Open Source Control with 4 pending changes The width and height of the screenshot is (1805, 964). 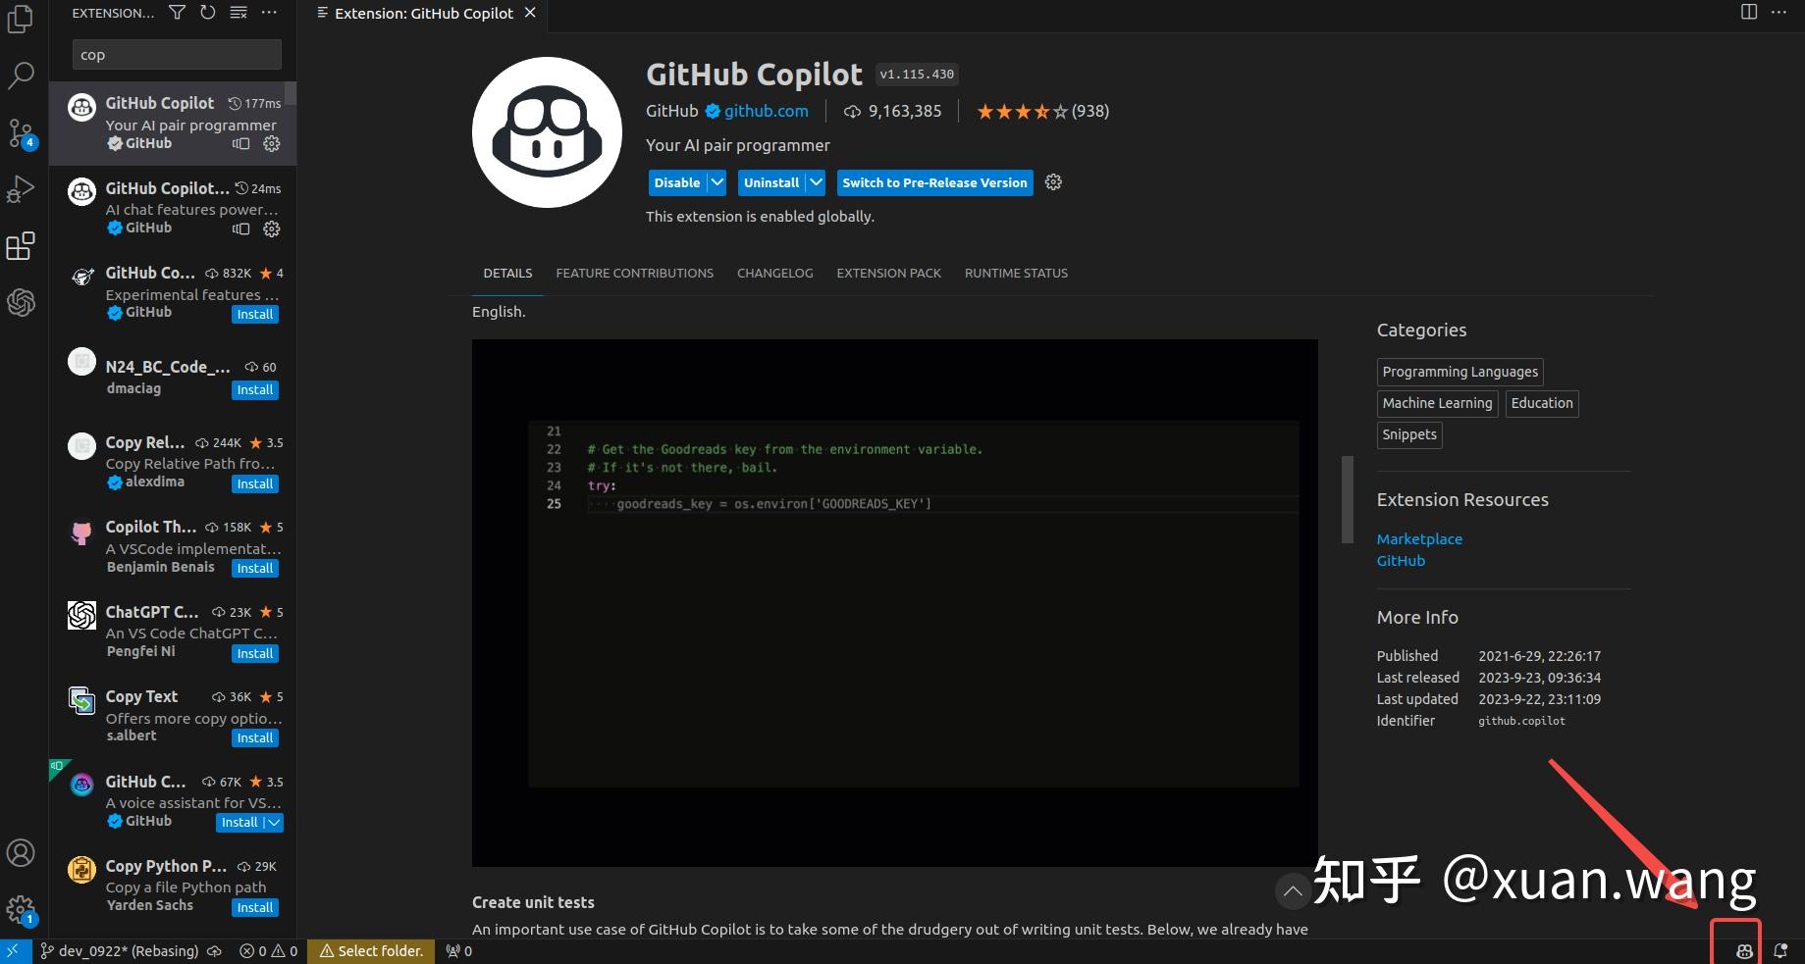(21, 132)
